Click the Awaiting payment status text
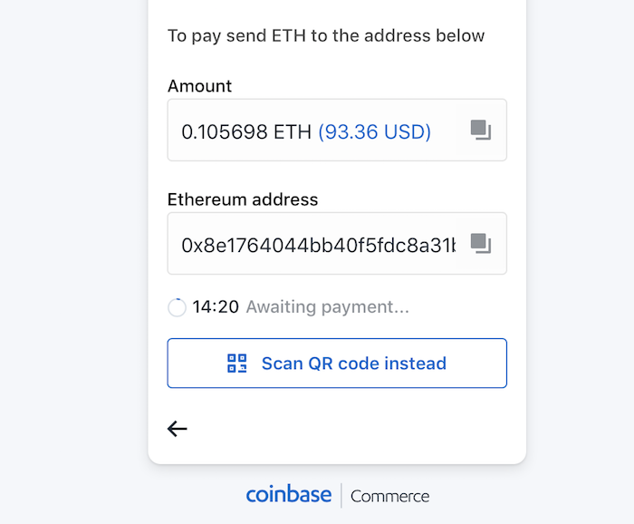The image size is (634, 524). [328, 307]
